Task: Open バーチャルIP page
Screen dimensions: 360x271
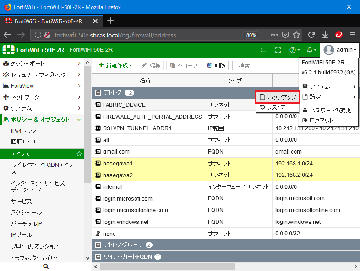Action: [42, 223]
